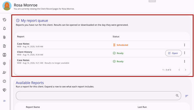Click the search field in Available Reports
This screenshot has width=194, height=110.
coord(98,96)
